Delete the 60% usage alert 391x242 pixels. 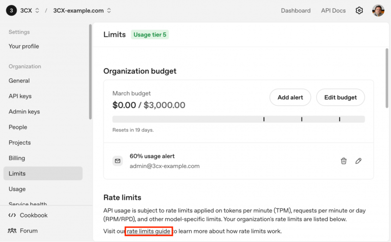[x=344, y=161]
